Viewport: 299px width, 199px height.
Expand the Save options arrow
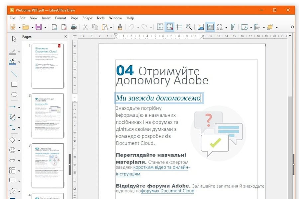45,28
